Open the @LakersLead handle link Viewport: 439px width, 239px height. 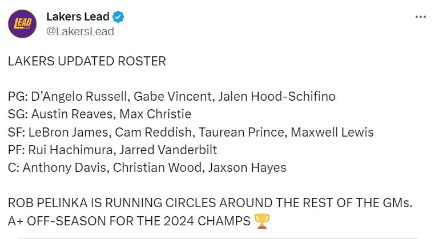(80, 31)
